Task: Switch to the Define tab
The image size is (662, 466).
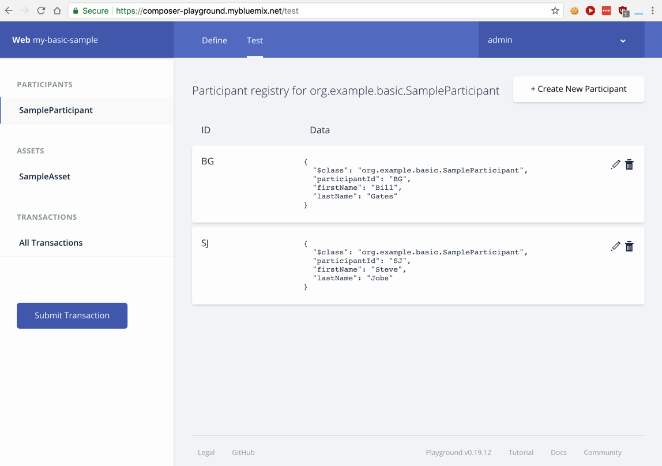Action: (x=214, y=40)
